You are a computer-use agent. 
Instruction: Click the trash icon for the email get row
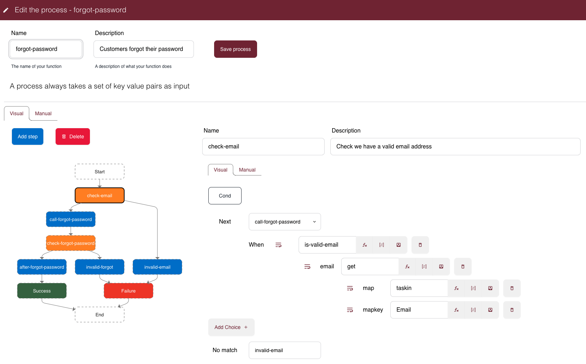[463, 266]
